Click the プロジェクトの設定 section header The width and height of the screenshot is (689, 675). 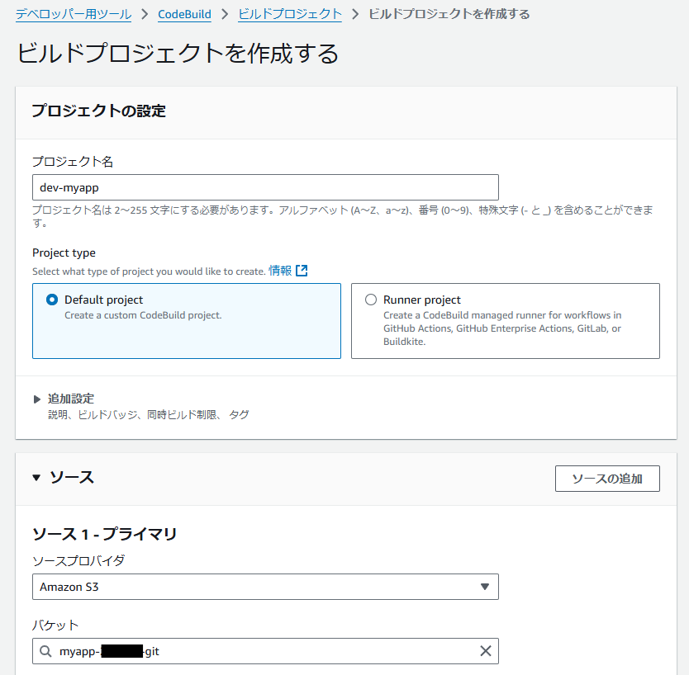(x=99, y=111)
